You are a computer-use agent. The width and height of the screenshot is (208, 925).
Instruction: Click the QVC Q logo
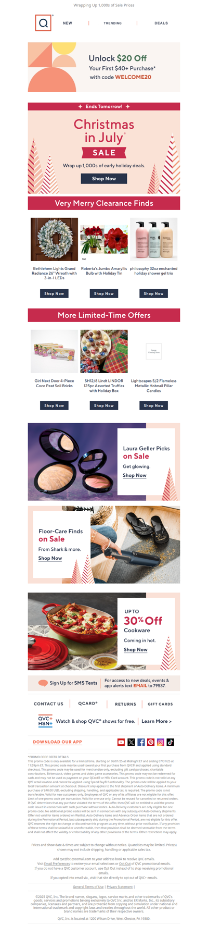point(44,23)
